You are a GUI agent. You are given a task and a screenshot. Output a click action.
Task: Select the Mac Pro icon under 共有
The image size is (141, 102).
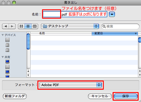pyautogui.click(x=7, y=67)
